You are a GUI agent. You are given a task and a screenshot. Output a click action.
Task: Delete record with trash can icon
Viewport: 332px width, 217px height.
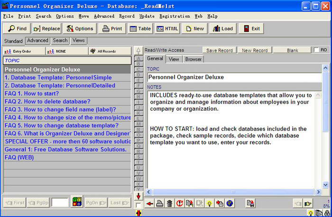tap(170, 204)
